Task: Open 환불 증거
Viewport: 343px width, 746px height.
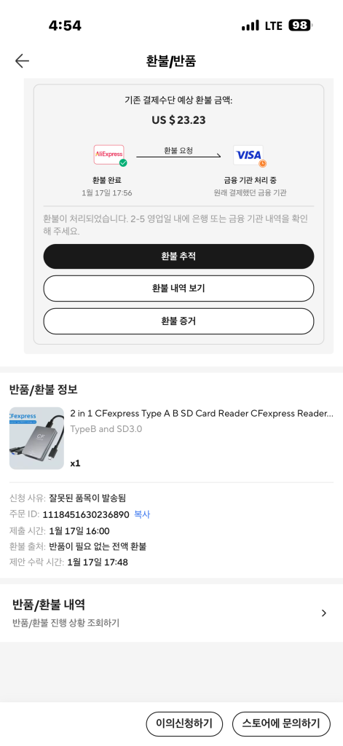Action: point(178,321)
